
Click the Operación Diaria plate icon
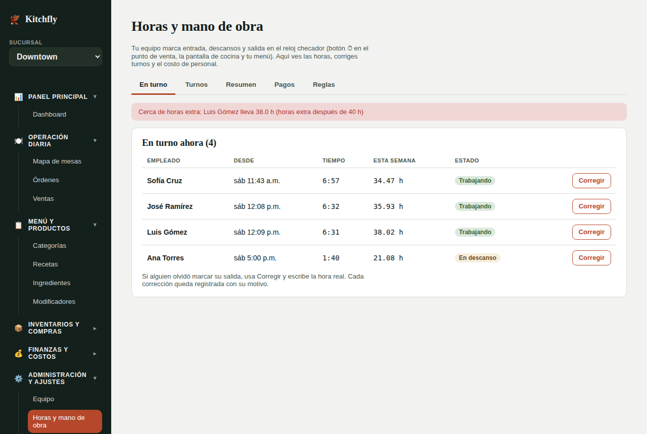(19, 141)
